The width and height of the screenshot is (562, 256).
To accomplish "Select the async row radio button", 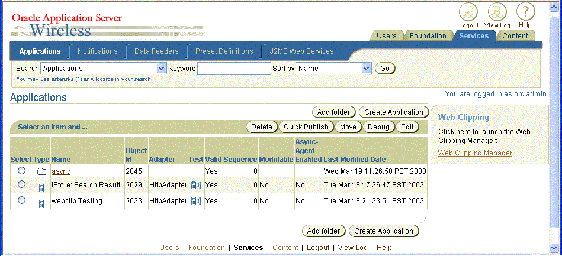I will (x=21, y=171).
